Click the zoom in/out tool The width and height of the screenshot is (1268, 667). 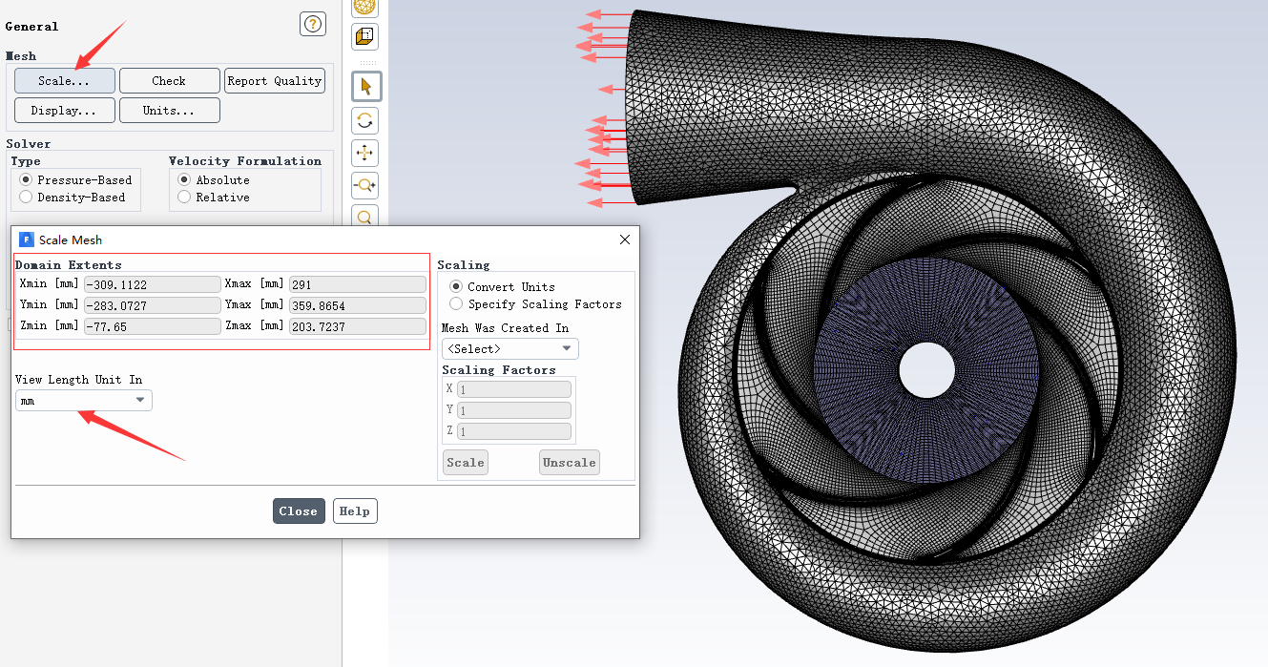(x=364, y=185)
